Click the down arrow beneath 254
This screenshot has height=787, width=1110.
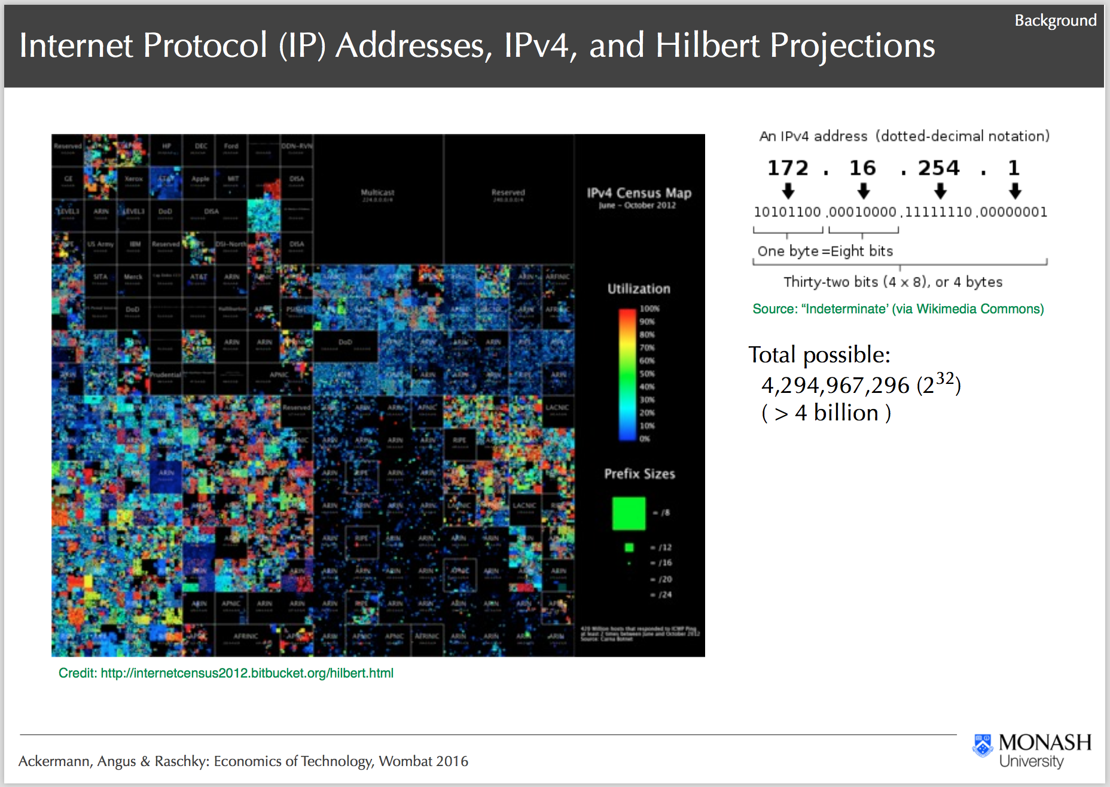tap(940, 191)
